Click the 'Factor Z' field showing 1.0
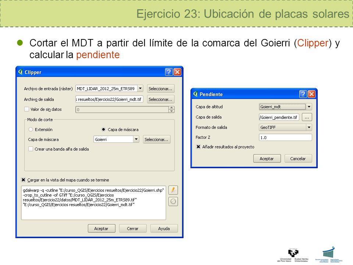The image size is (353, 265). [x=285, y=137]
